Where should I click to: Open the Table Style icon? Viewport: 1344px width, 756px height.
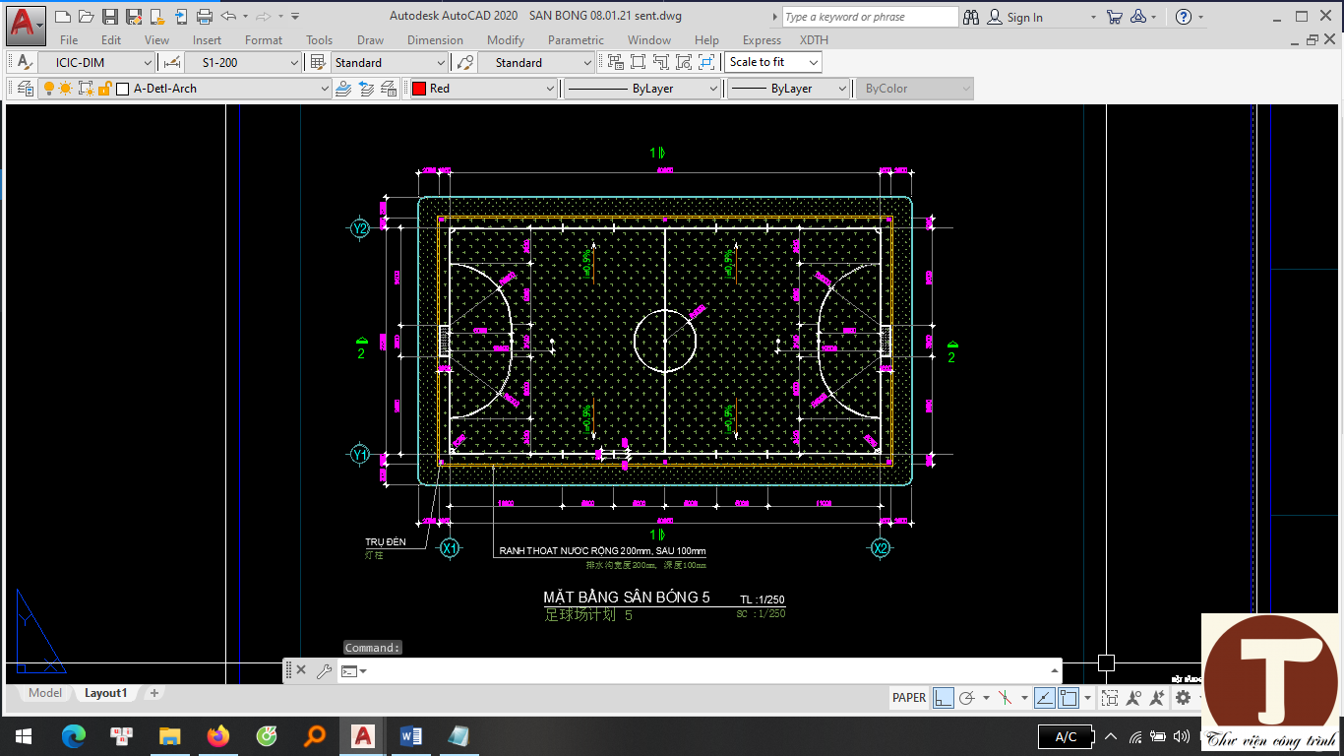(318, 63)
